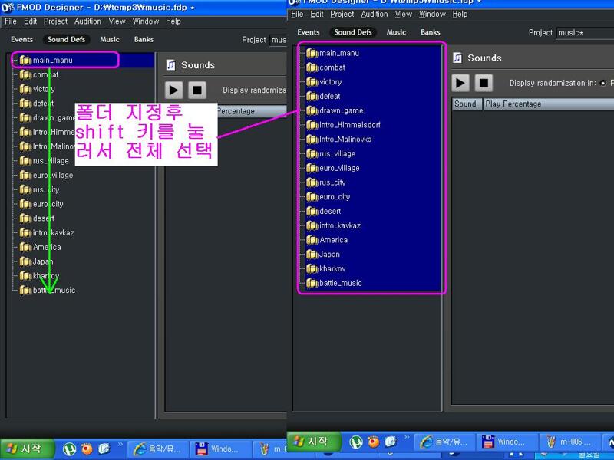The height and width of the screenshot is (460, 614).
Task: Click Sounds panel note icon, right window
Action: pos(457,58)
